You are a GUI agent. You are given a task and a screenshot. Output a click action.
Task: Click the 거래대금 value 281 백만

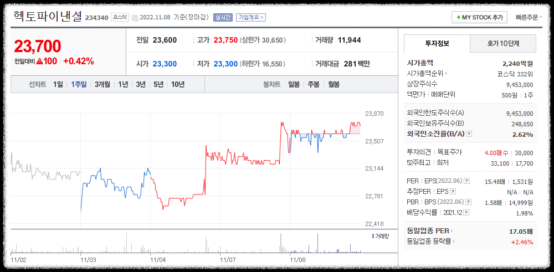tap(357, 64)
